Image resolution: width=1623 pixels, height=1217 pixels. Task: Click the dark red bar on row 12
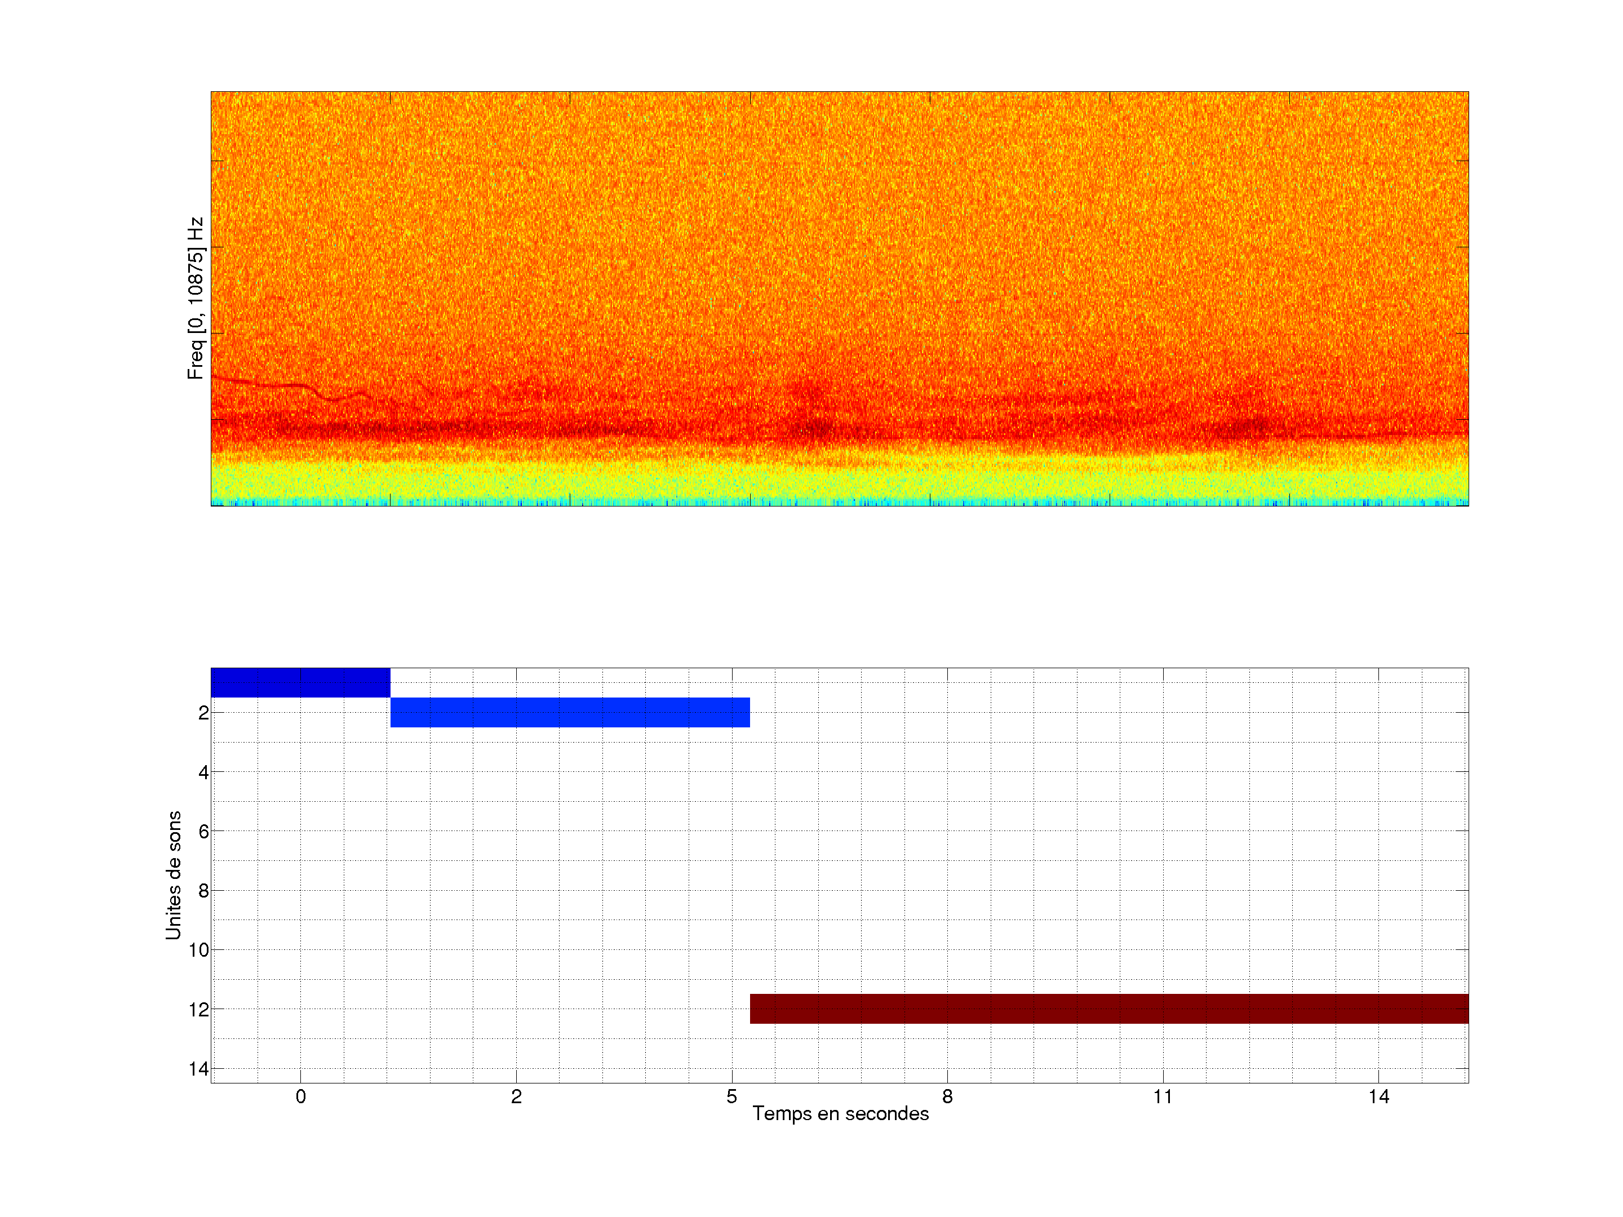1108,1009
